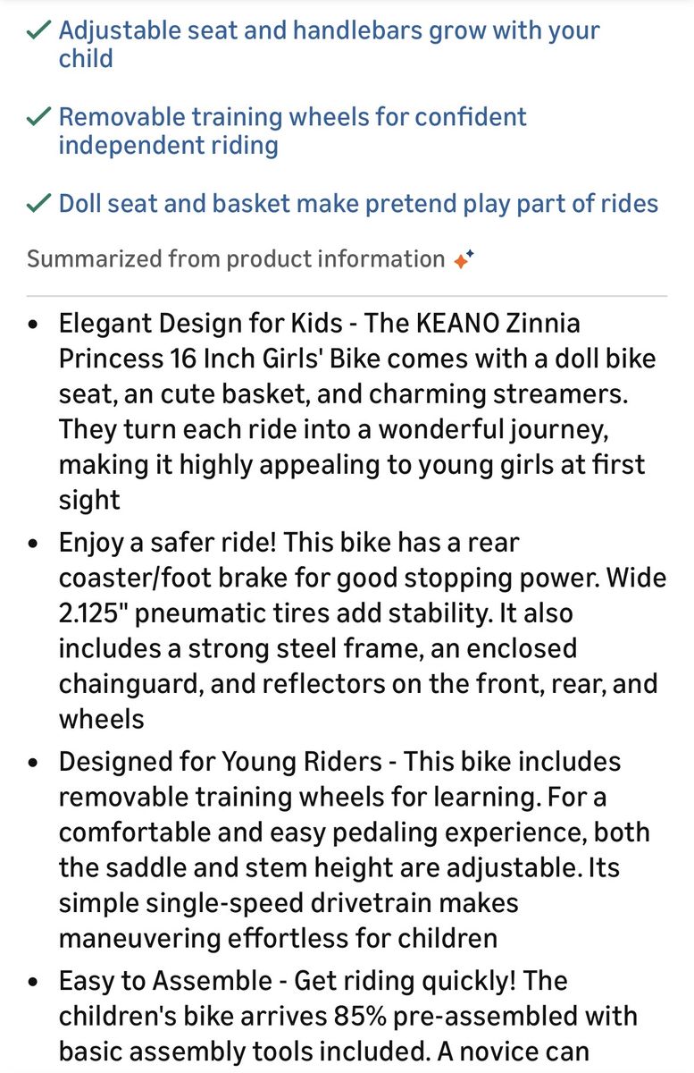Click the bullet before 'Elegant Design'
Image resolution: width=694 pixels, height=1073 pixels.
pyautogui.click(x=33, y=325)
